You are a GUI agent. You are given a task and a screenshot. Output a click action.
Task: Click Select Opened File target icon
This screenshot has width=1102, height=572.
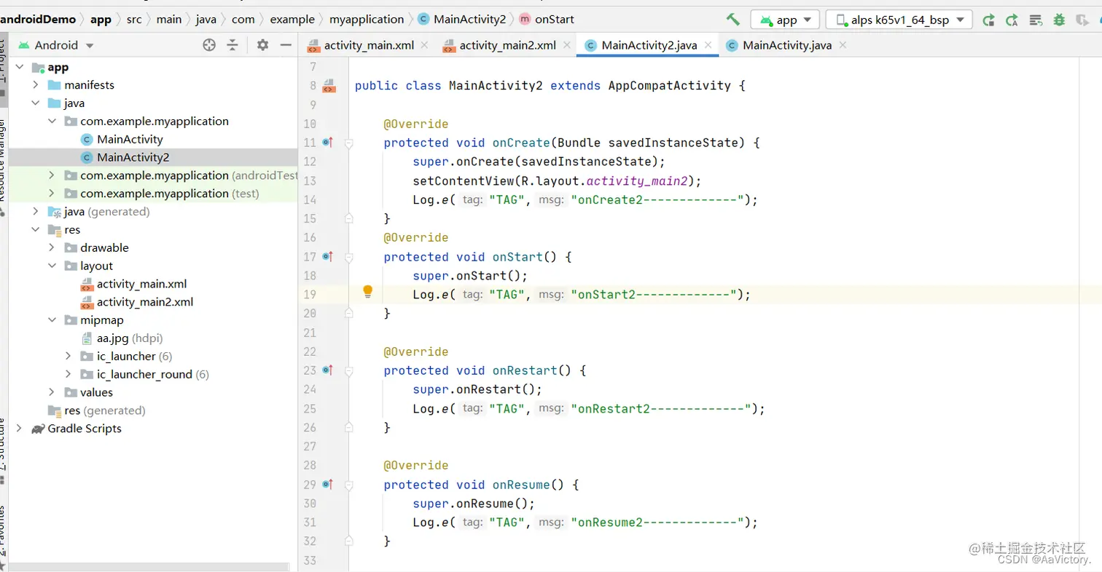[x=209, y=45]
